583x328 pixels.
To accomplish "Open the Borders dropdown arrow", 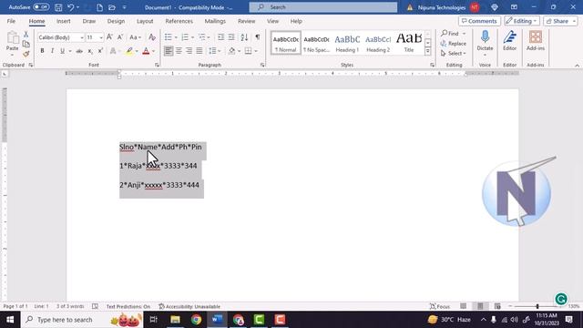I will pyautogui.click(x=256, y=51).
